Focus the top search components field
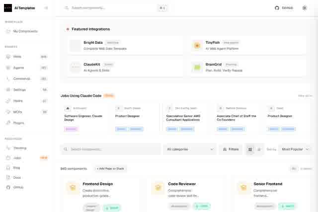 coord(115,8)
